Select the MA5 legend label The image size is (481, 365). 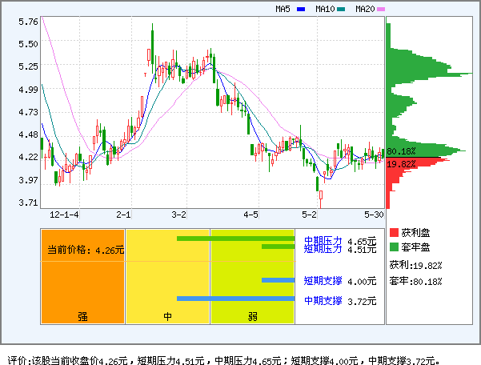[x=283, y=9]
